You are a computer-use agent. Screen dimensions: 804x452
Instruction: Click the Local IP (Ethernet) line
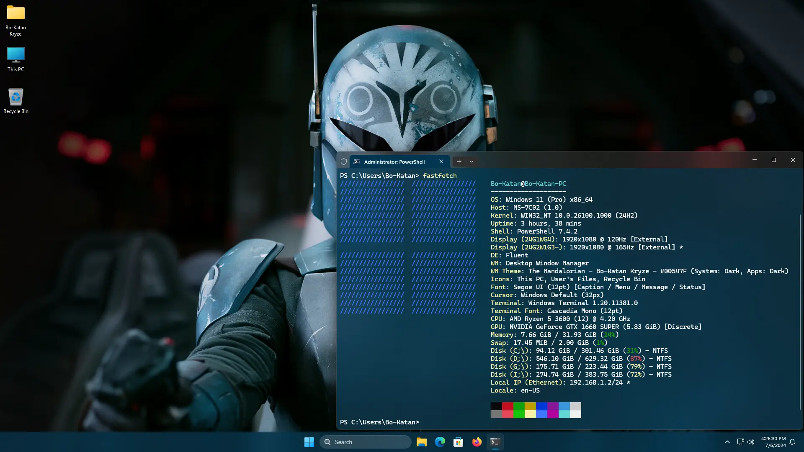point(560,383)
